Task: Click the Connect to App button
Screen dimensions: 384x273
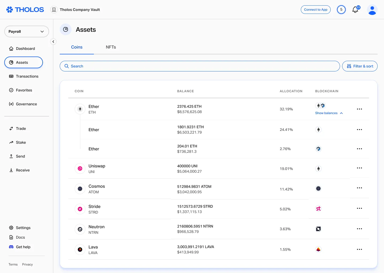Action: coord(315,10)
